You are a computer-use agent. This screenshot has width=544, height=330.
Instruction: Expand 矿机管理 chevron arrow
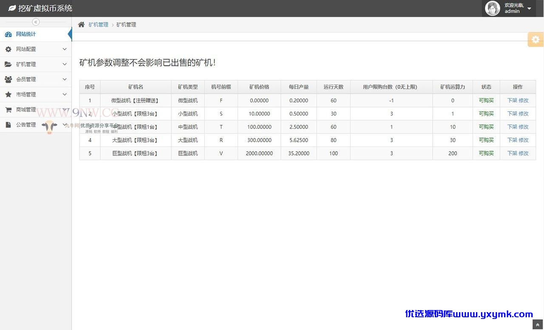pos(65,64)
